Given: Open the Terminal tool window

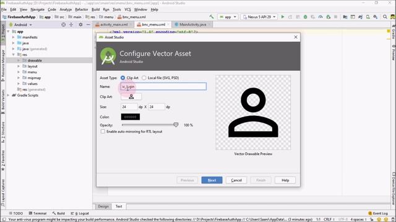Looking at the screenshot, I should (38, 213).
